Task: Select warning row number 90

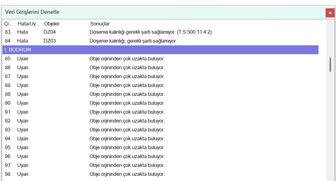Action: point(160,103)
